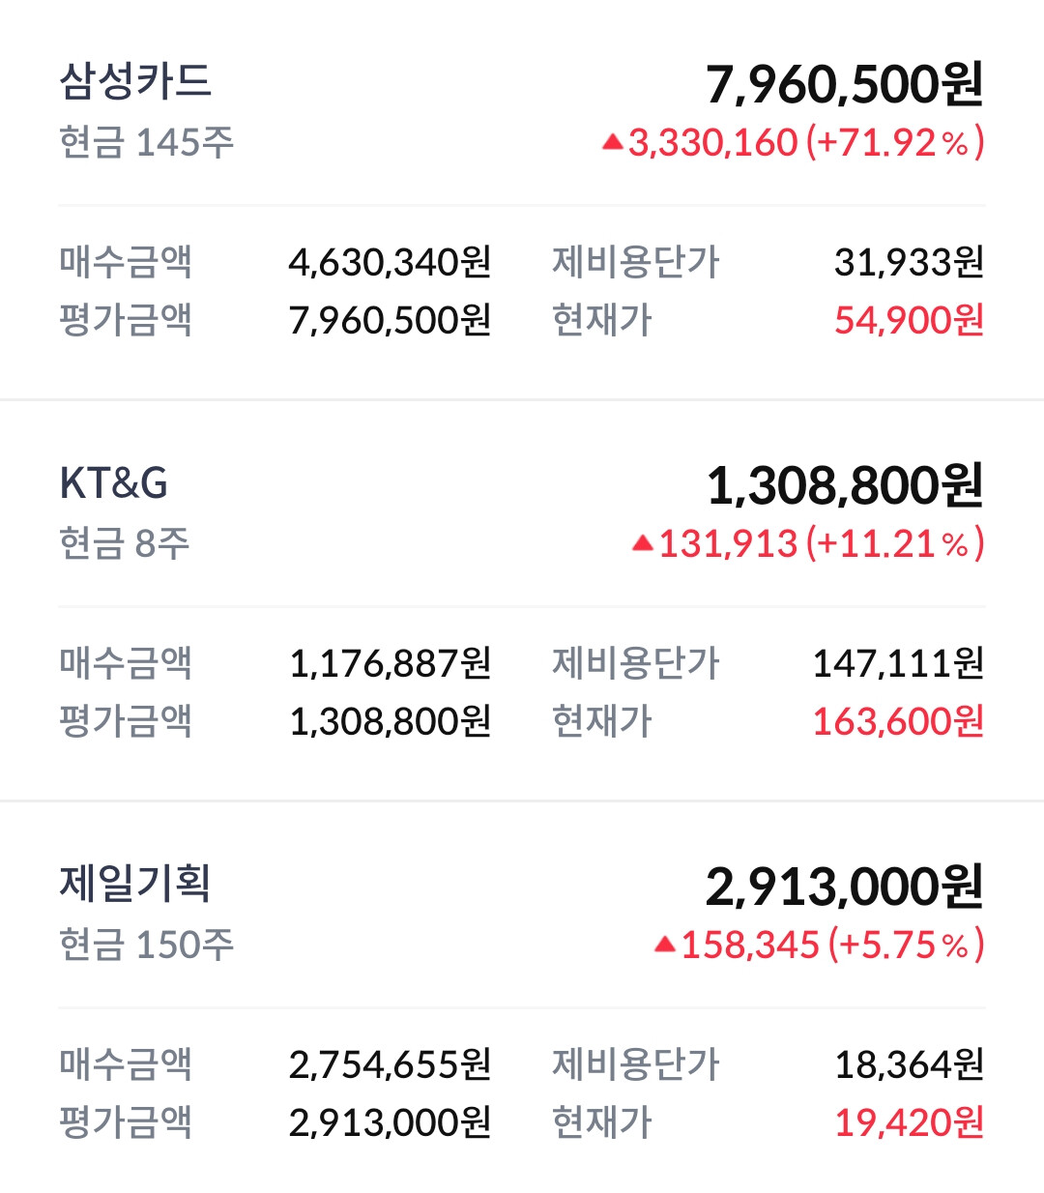Viewport: 1044px width, 1193px height.
Task: Click the +11.21% return percentage
Action: click(895, 544)
